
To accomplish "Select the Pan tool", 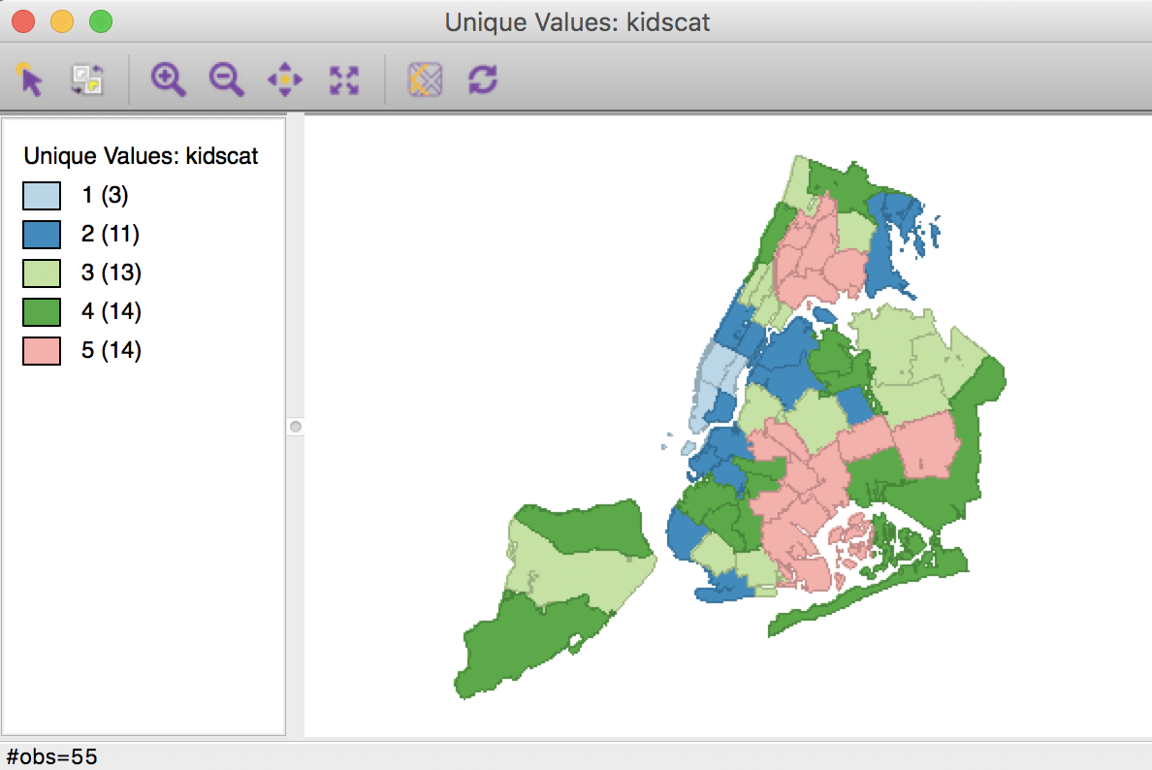I will click(x=285, y=80).
